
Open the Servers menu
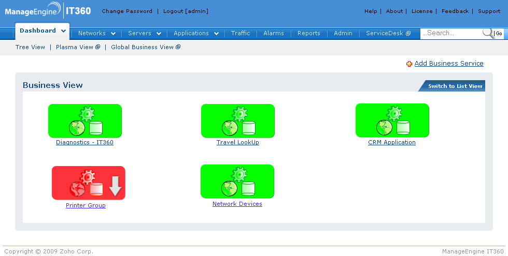point(139,33)
